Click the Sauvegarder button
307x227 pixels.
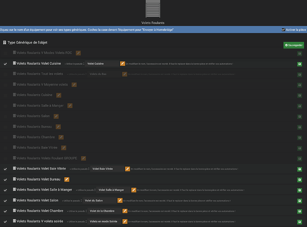click(x=293, y=45)
